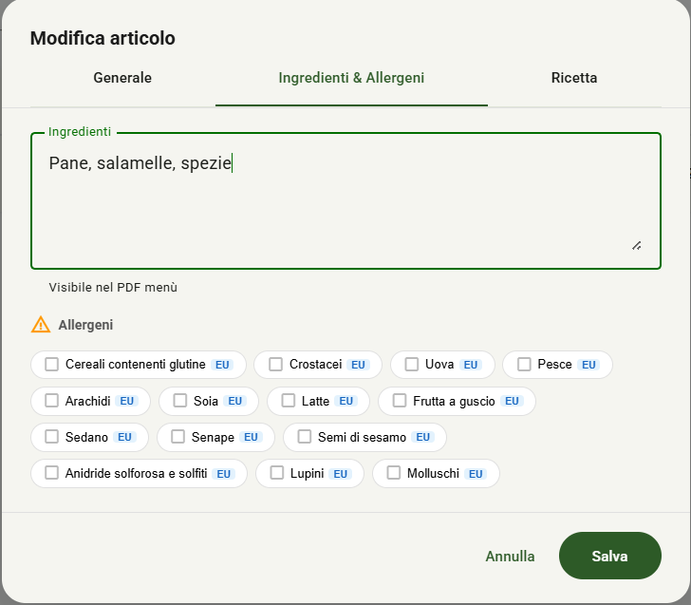The image size is (691, 605).
Task: Click the EU badge next to Sedano
Action: (x=124, y=437)
